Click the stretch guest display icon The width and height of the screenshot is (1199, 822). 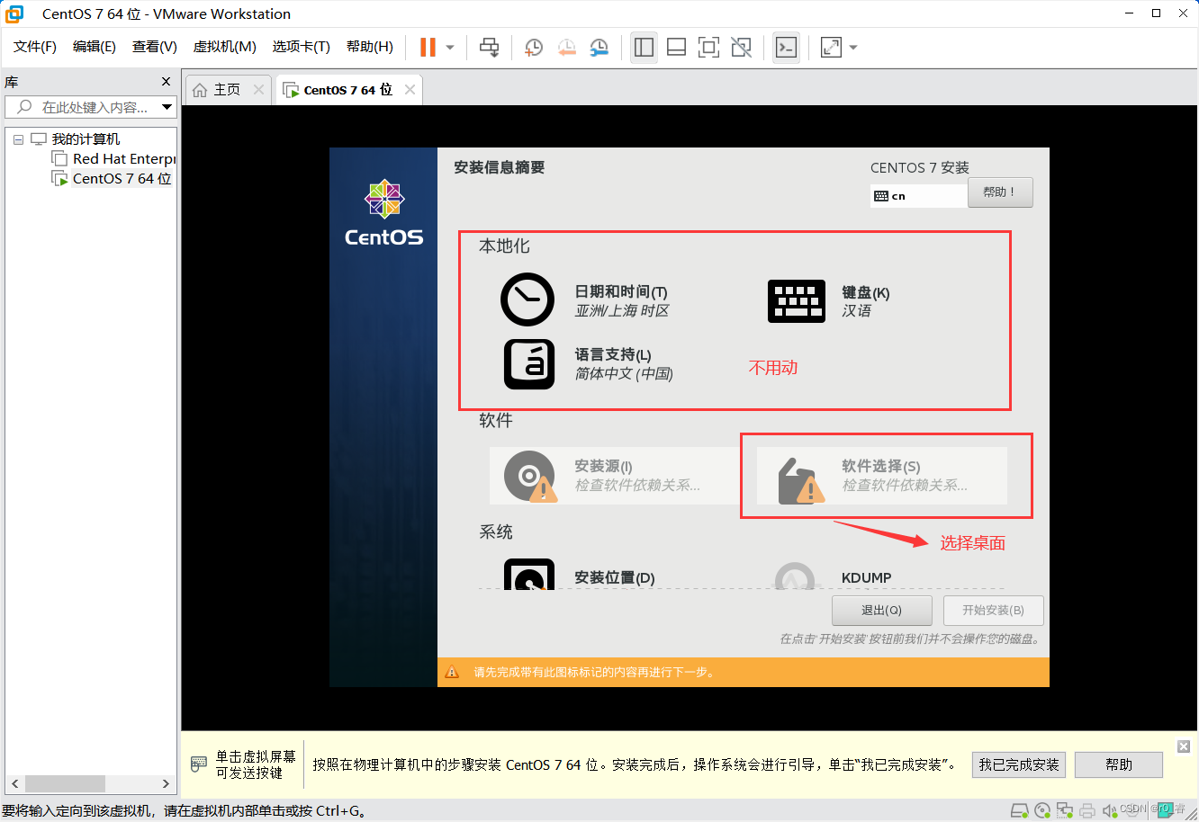831,48
